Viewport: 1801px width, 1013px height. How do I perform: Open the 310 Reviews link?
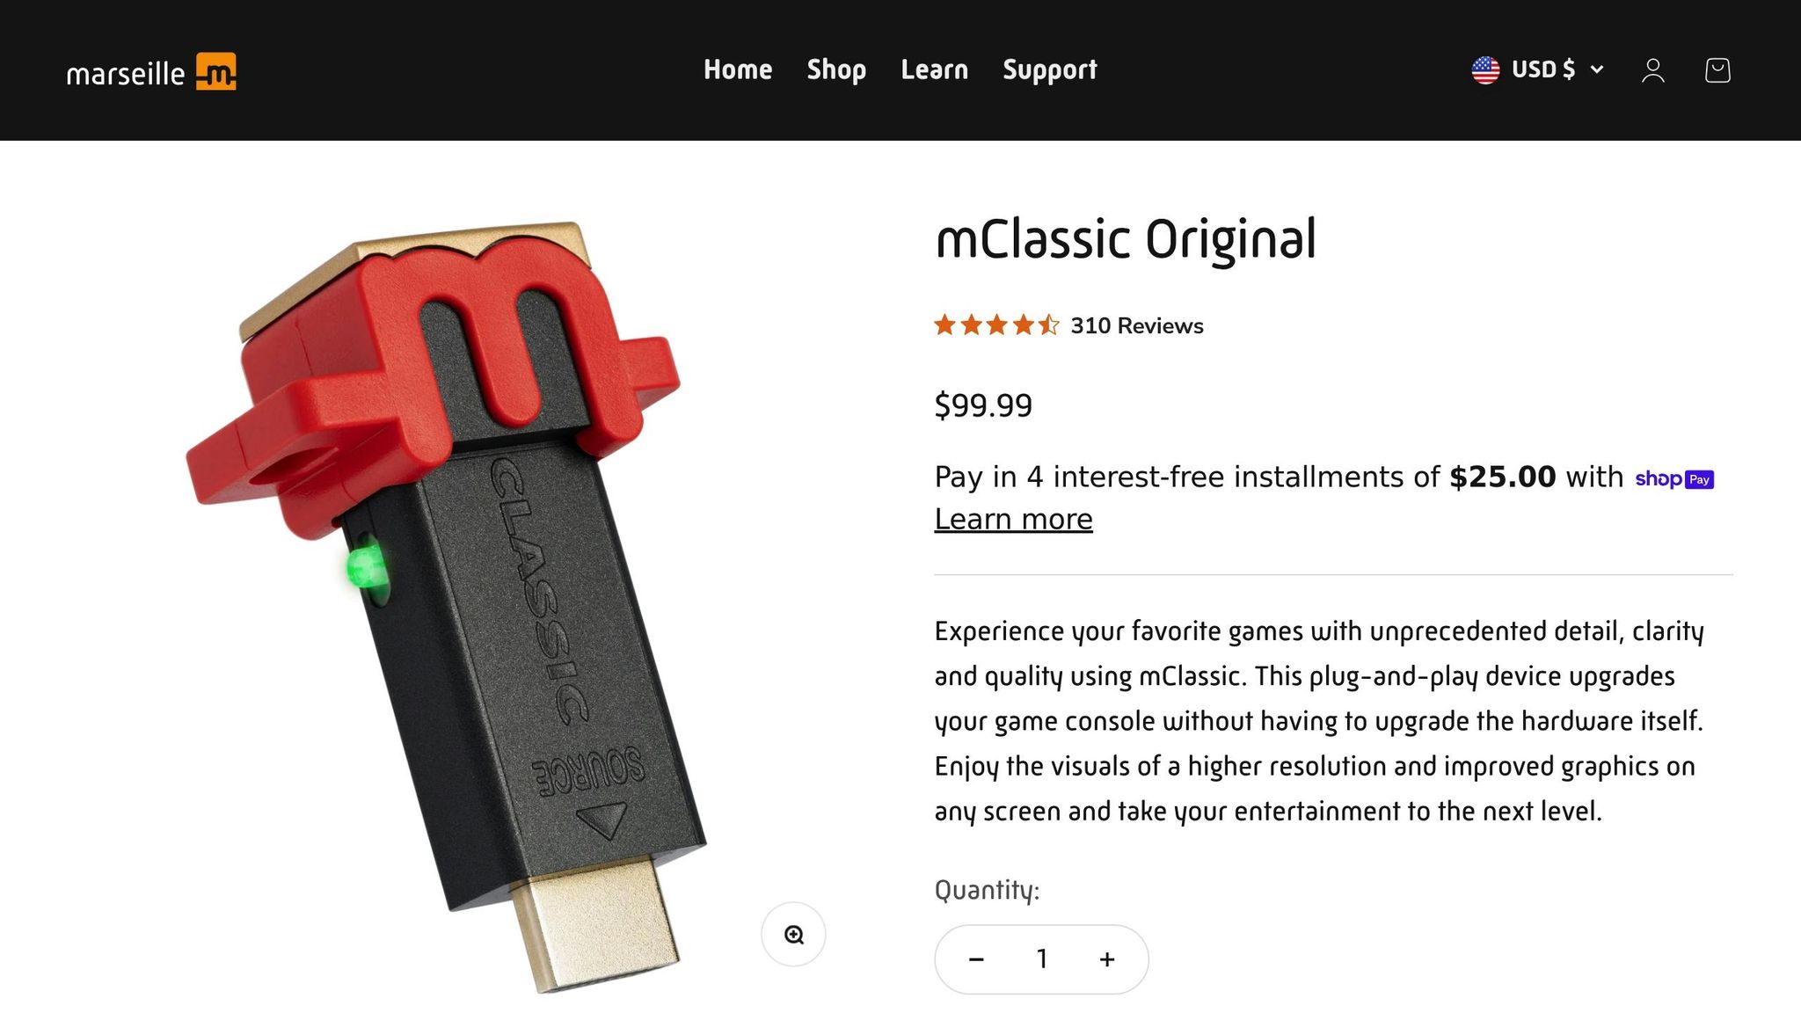click(x=1136, y=325)
